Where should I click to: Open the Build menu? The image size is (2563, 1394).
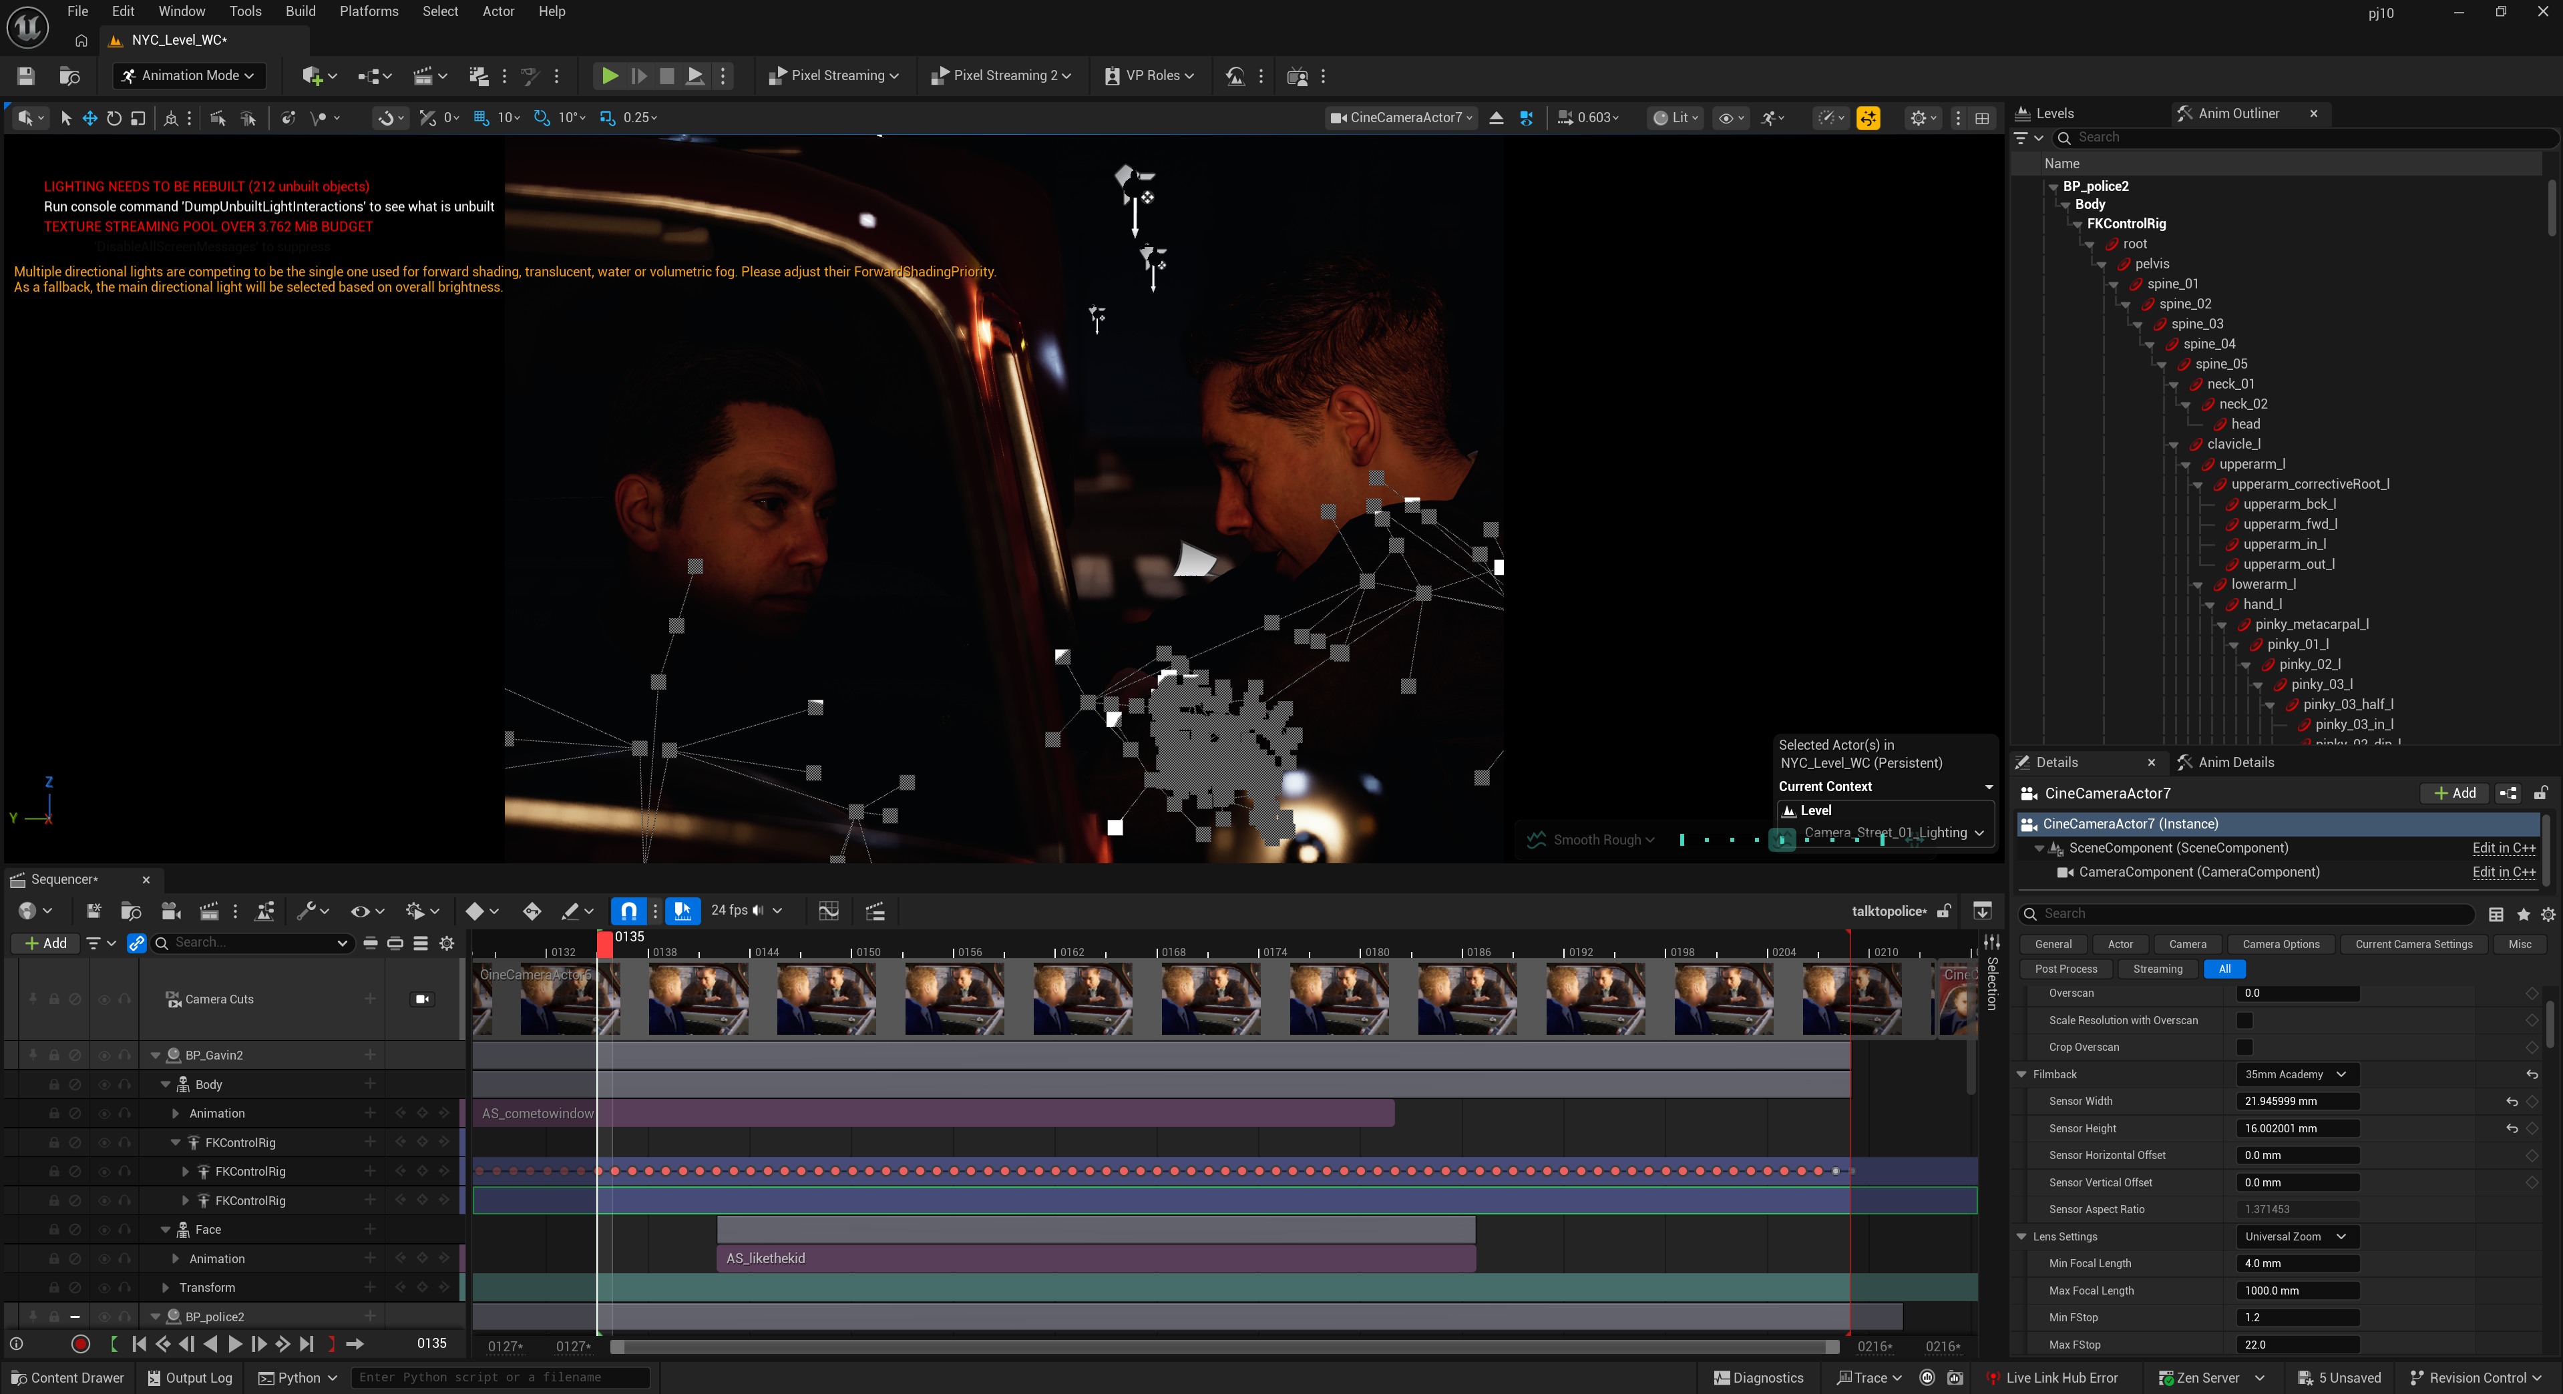299,12
